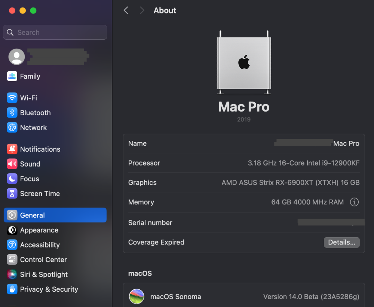Click the Serial number label

pos(150,223)
